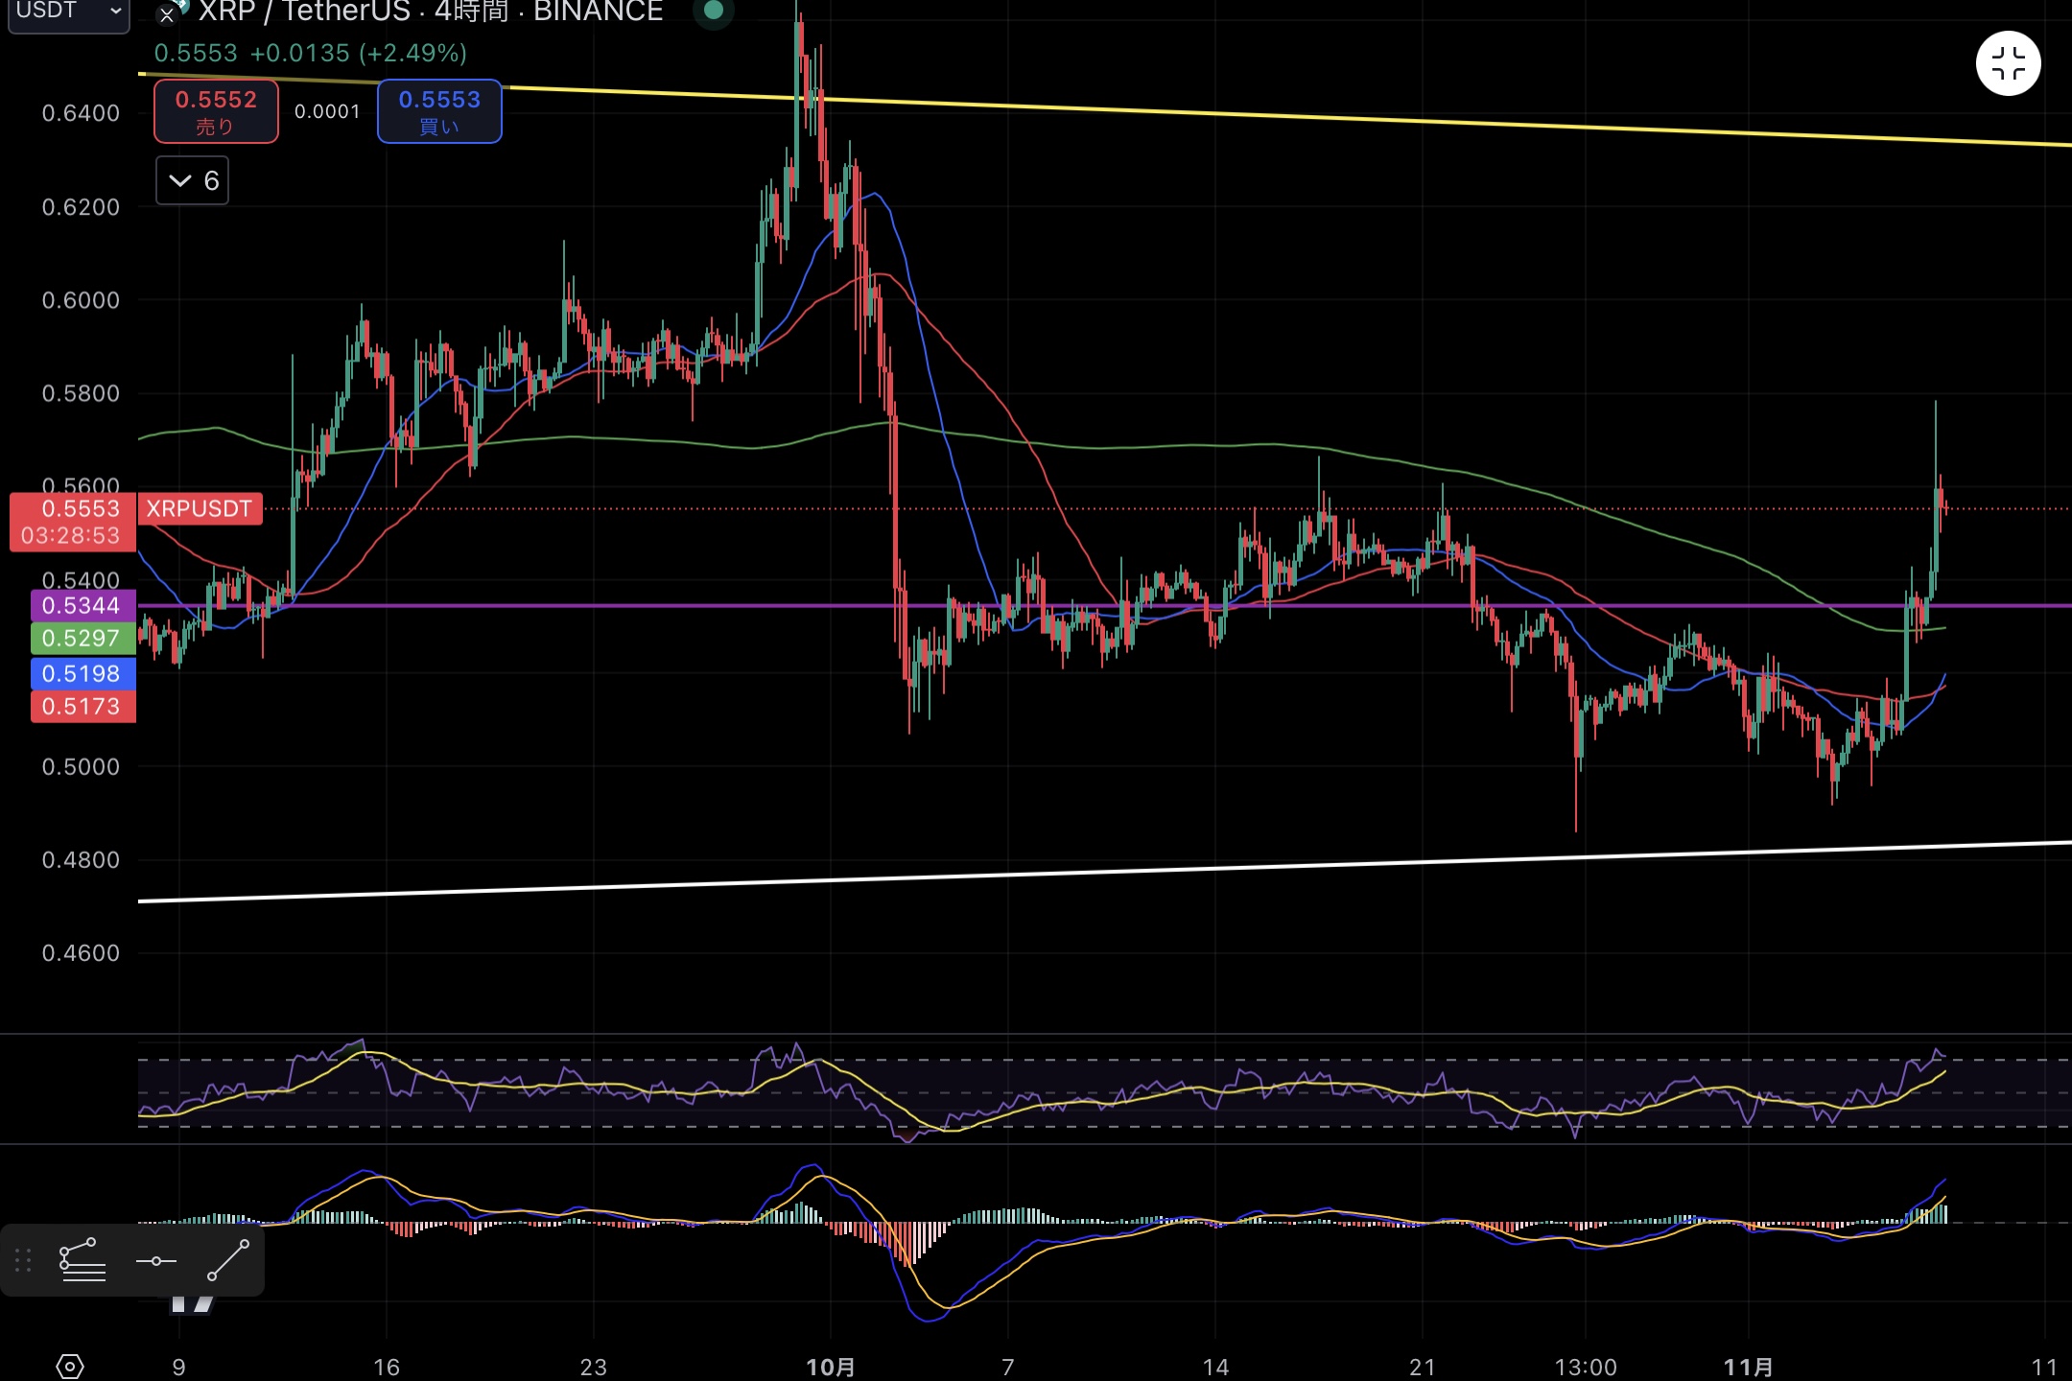Grab the drawing toolbar's dotted drag handle
The width and height of the screenshot is (2072, 1381).
23,1260
